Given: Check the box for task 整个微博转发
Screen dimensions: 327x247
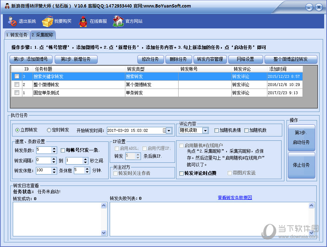Looking at the screenshot, I should pos(17,85).
